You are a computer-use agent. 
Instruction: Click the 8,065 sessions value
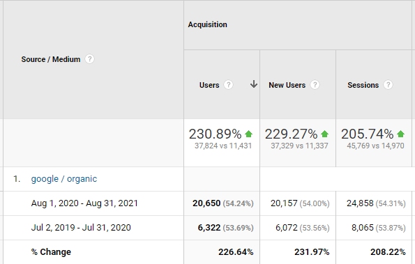[363, 228]
